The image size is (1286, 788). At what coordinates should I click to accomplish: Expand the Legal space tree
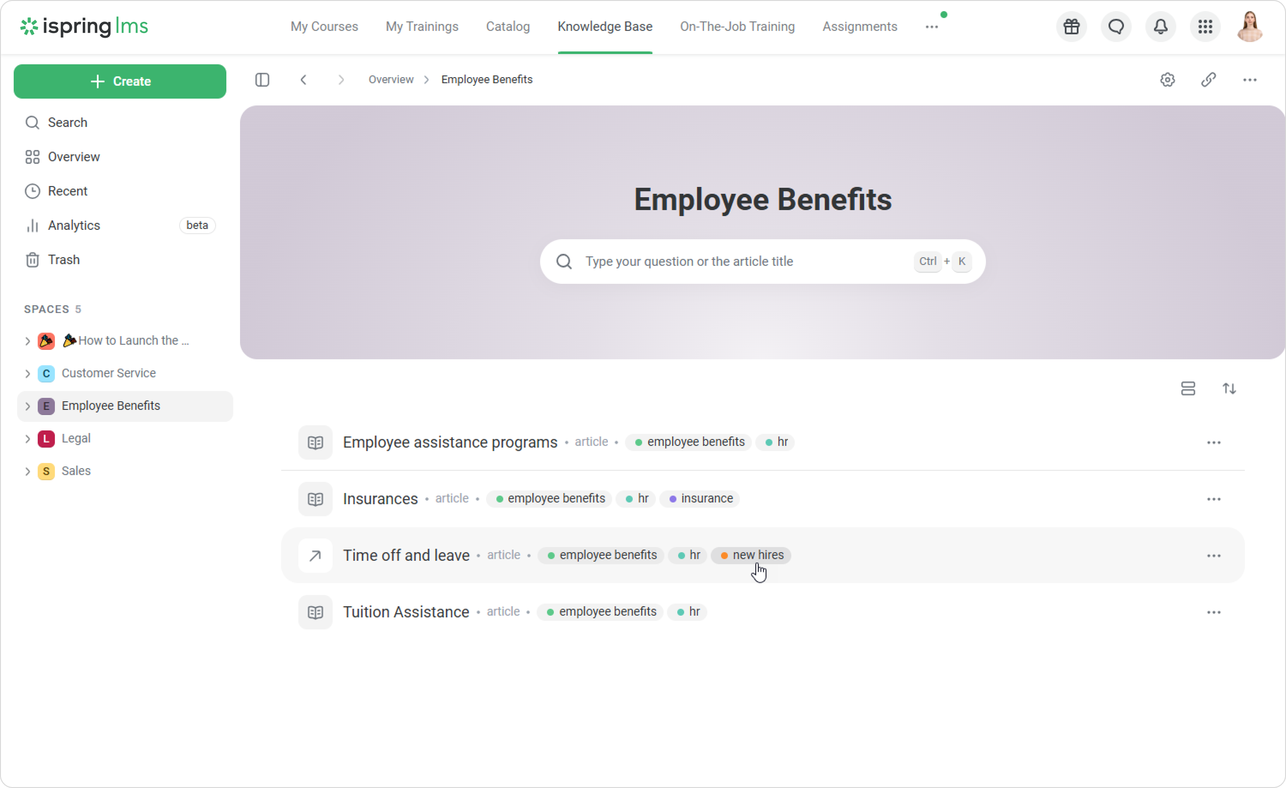coord(28,439)
